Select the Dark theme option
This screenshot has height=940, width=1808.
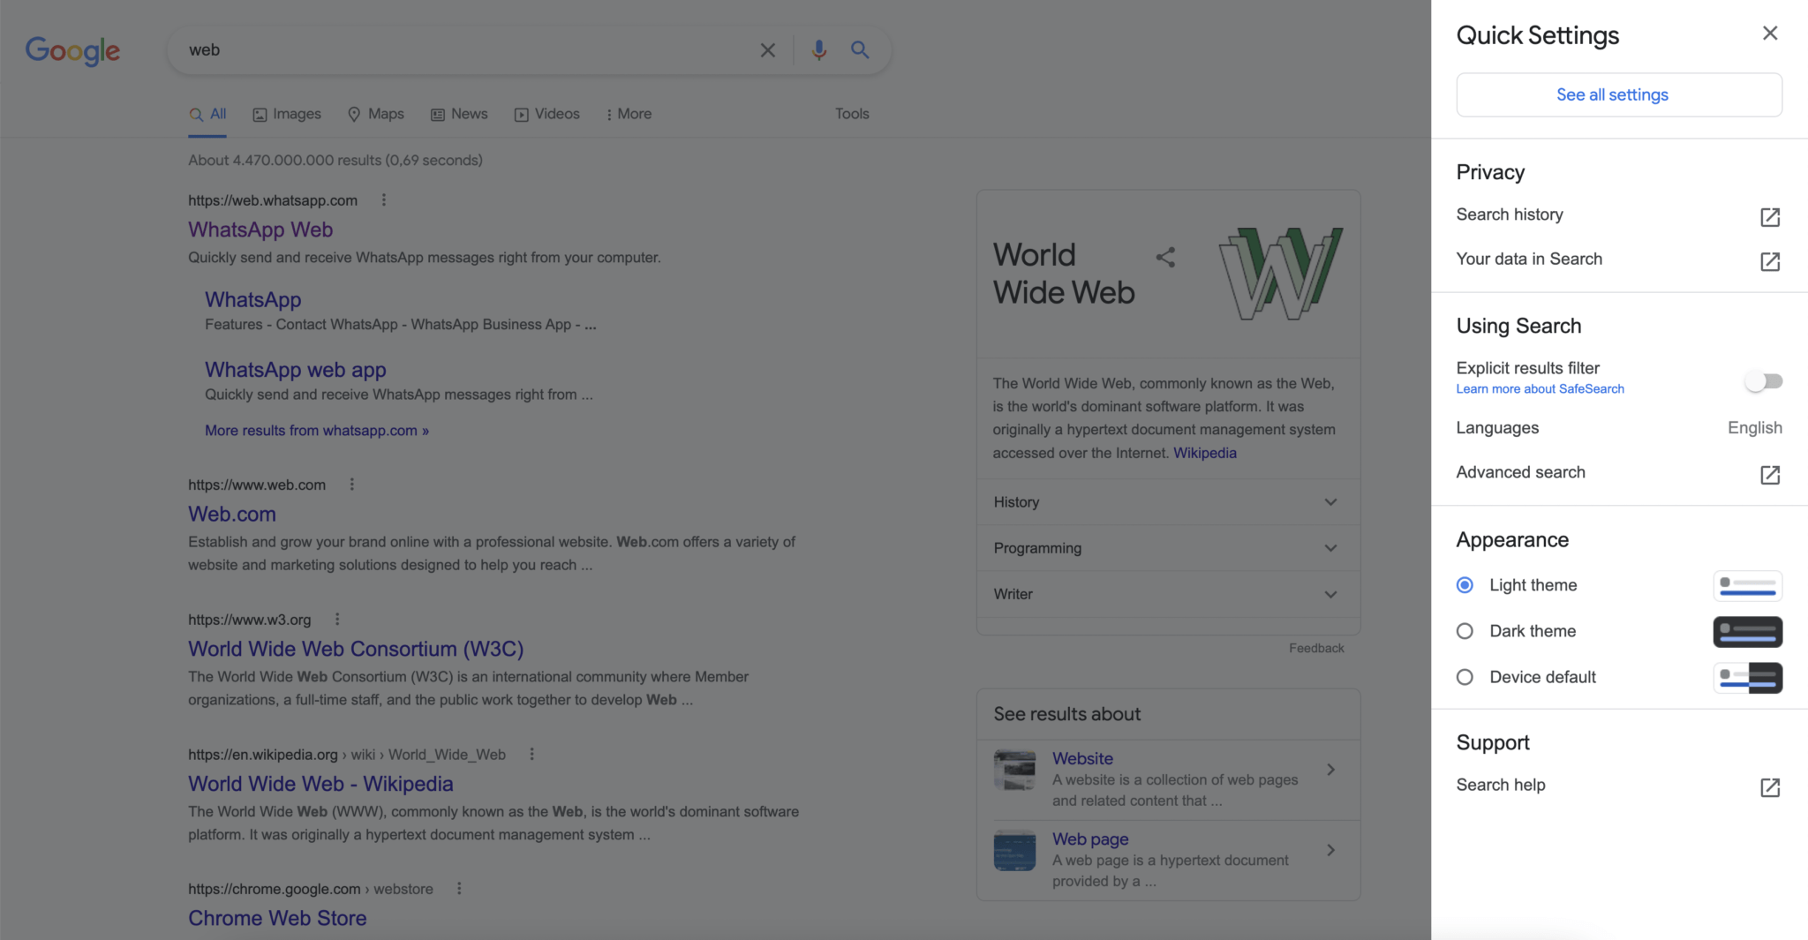click(x=1464, y=630)
